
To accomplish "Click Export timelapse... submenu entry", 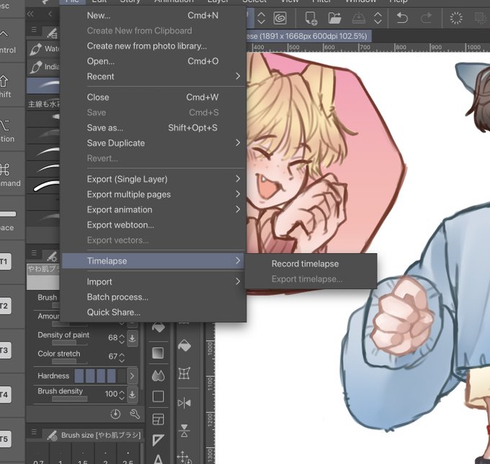I will [x=307, y=279].
